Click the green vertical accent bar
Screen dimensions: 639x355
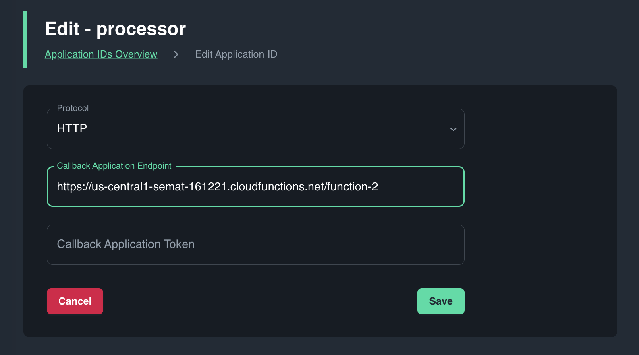25,39
